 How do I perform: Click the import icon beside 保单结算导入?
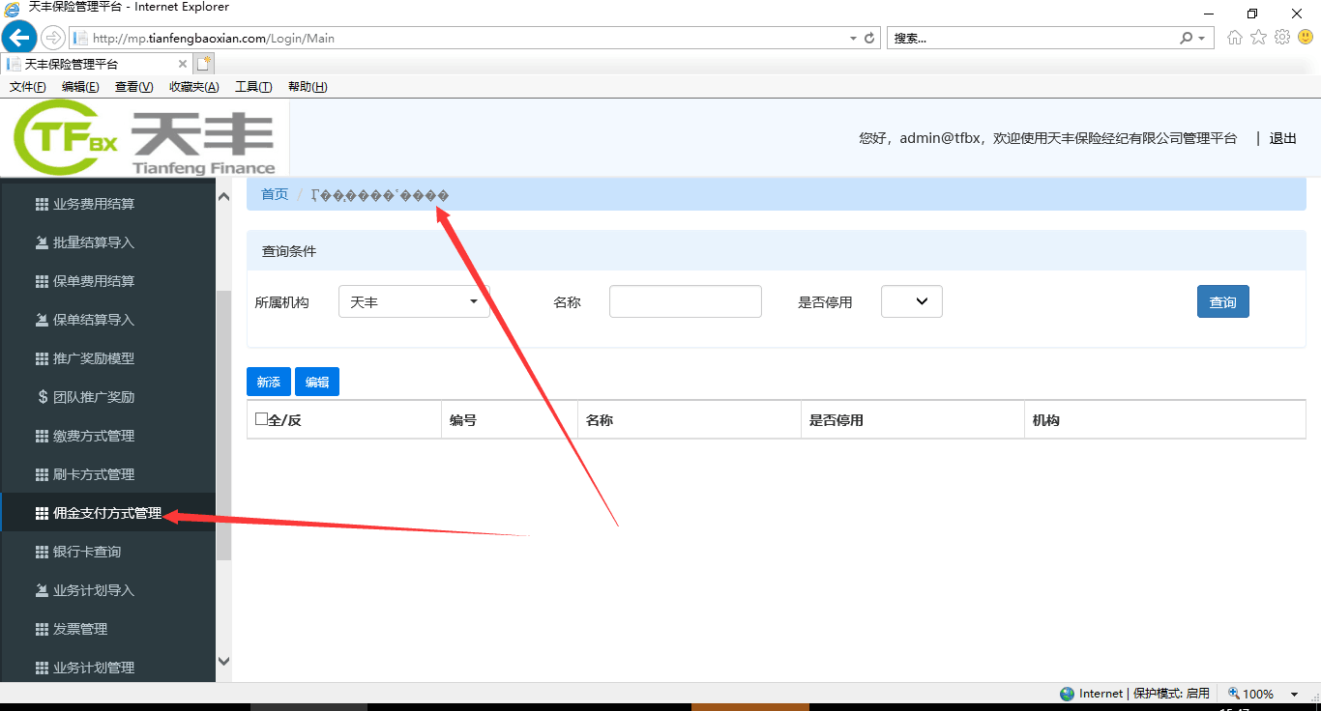(42, 320)
